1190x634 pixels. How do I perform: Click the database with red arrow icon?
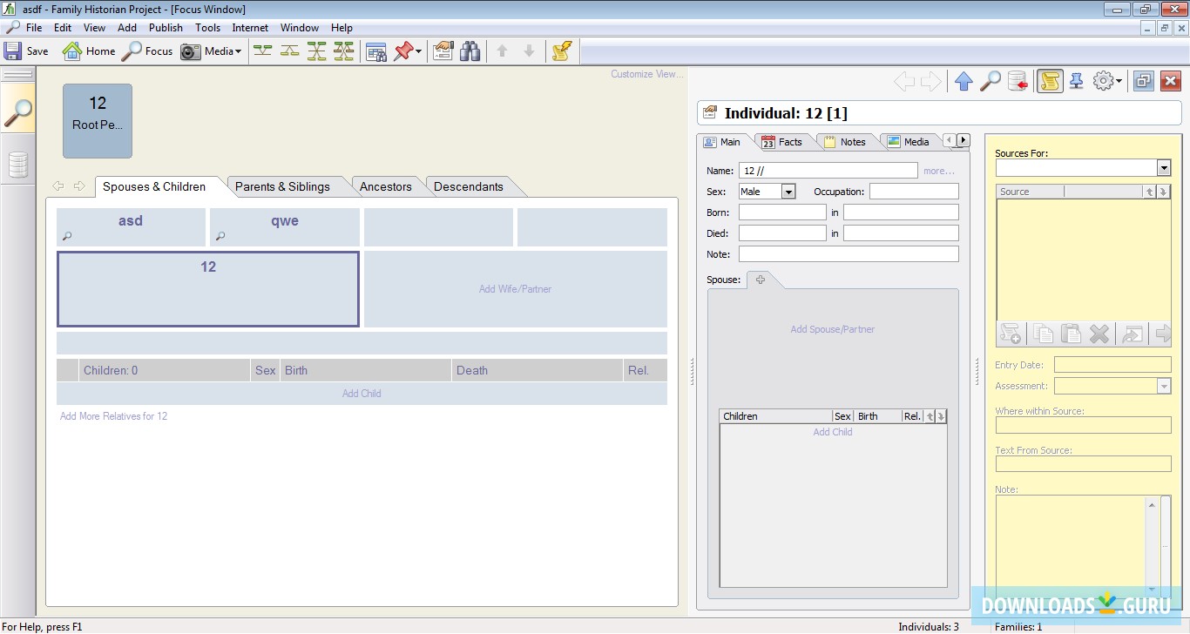click(x=1018, y=81)
